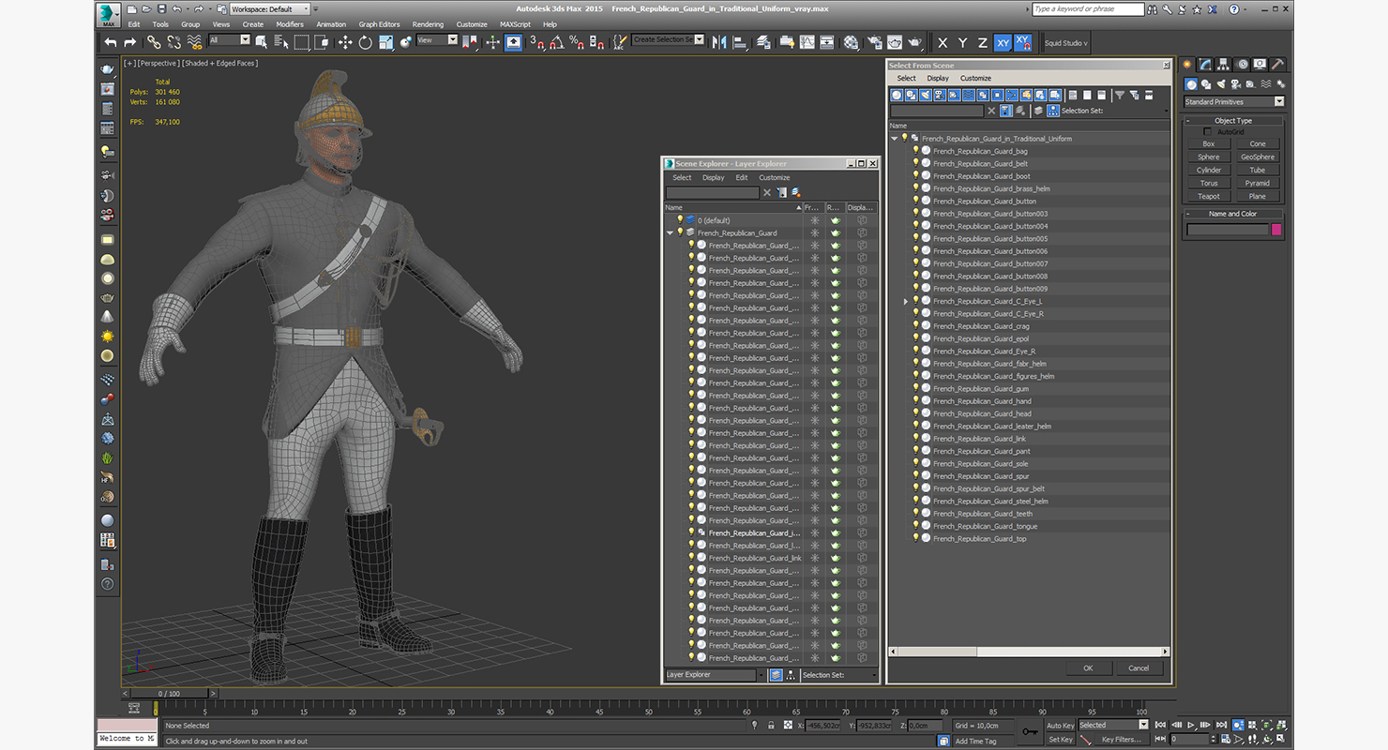Restrict to XY plane constraint

(1003, 43)
